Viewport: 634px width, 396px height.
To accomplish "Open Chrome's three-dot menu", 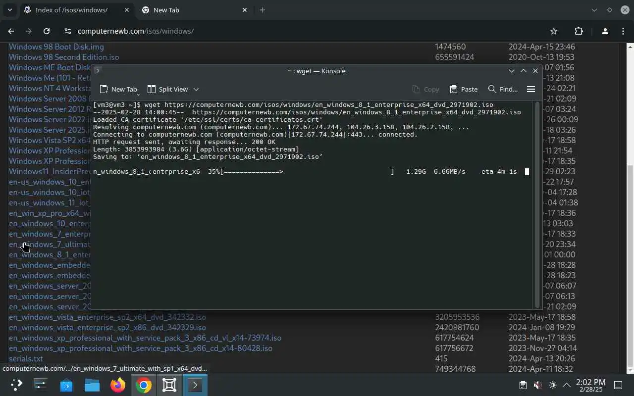I will [x=623, y=31].
